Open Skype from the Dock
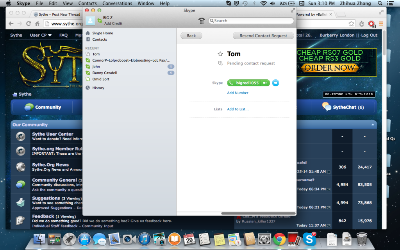The width and height of the screenshot is (400, 250). pos(309,239)
